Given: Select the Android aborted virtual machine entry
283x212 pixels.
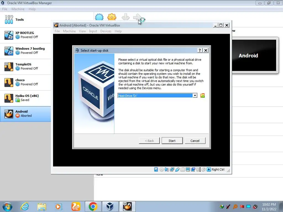Looking at the screenshot, I should click(25, 113).
